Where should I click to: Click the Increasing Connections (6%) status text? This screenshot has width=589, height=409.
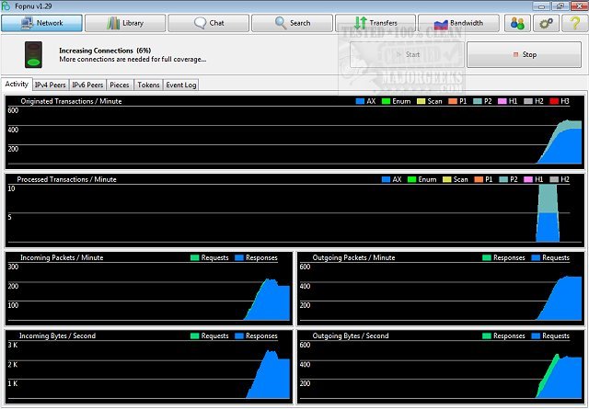pos(105,51)
